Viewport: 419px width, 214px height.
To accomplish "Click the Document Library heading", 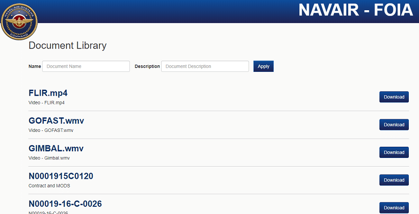I will (68, 46).
